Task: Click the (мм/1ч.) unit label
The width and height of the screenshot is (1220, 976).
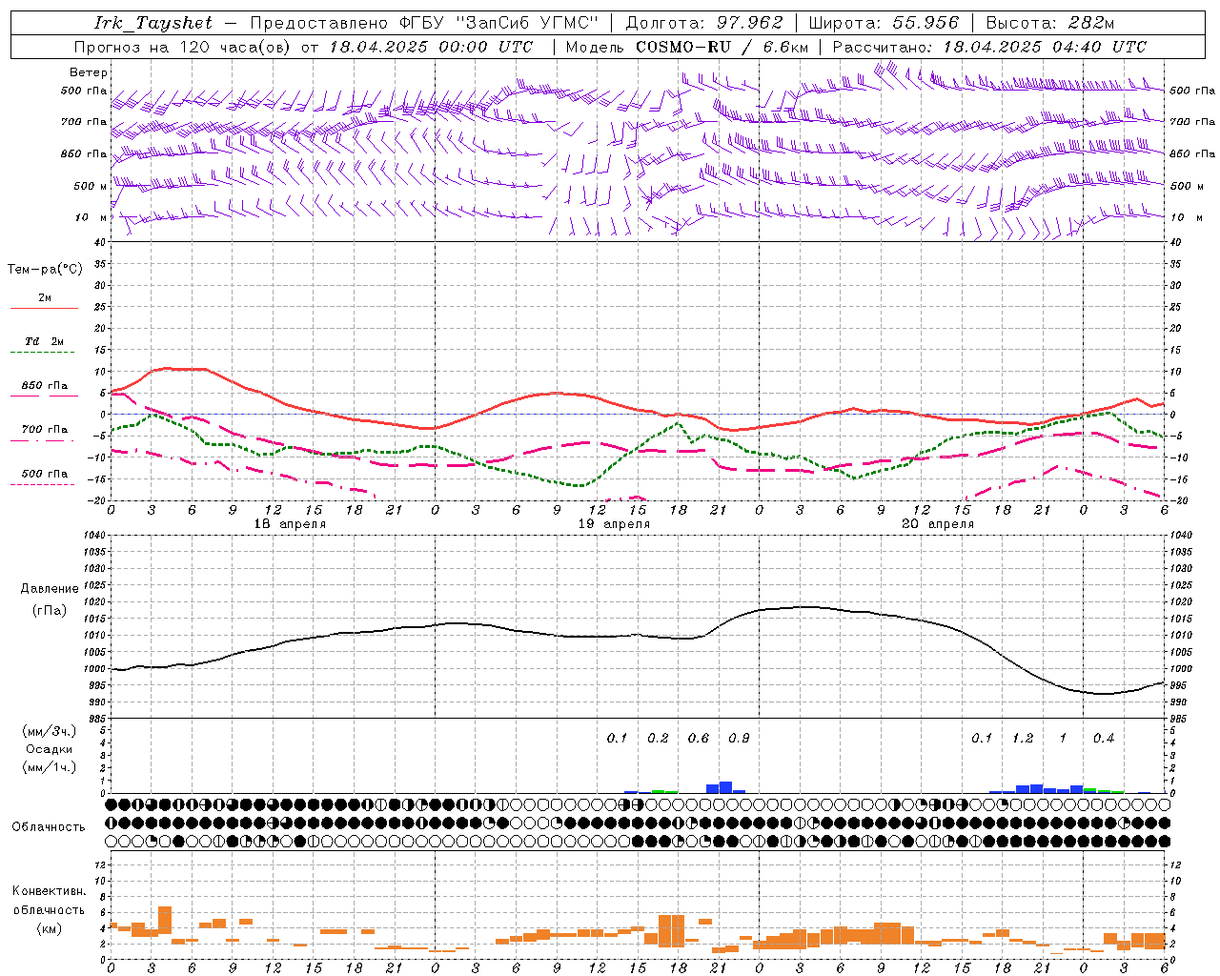Action: point(49,767)
